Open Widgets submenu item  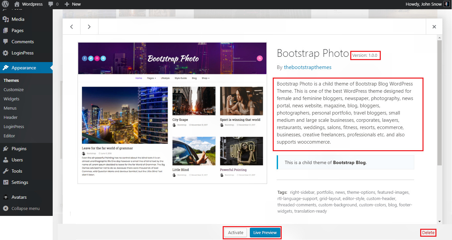(x=12, y=99)
